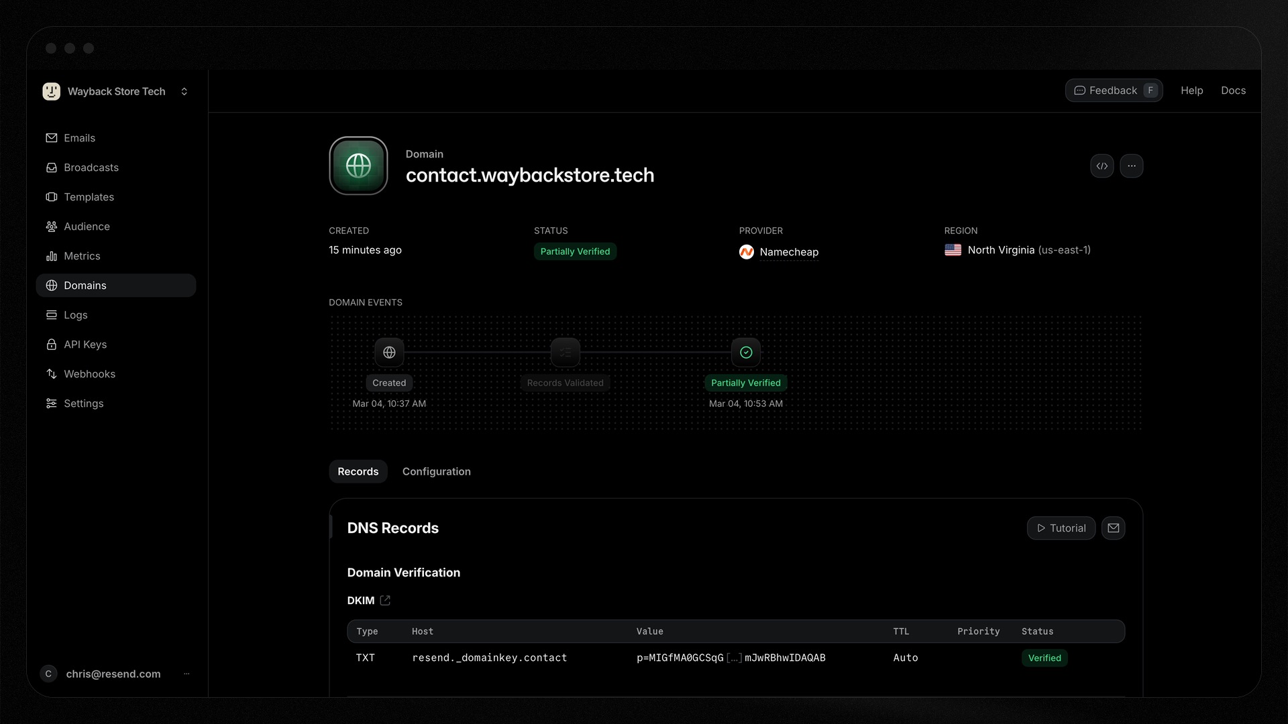Click the truncated DKIM value ellipsis
This screenshot has height=724, width=1288.
click(734, 658)
